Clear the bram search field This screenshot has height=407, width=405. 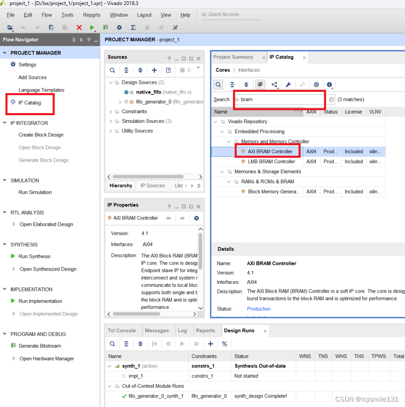331,99
